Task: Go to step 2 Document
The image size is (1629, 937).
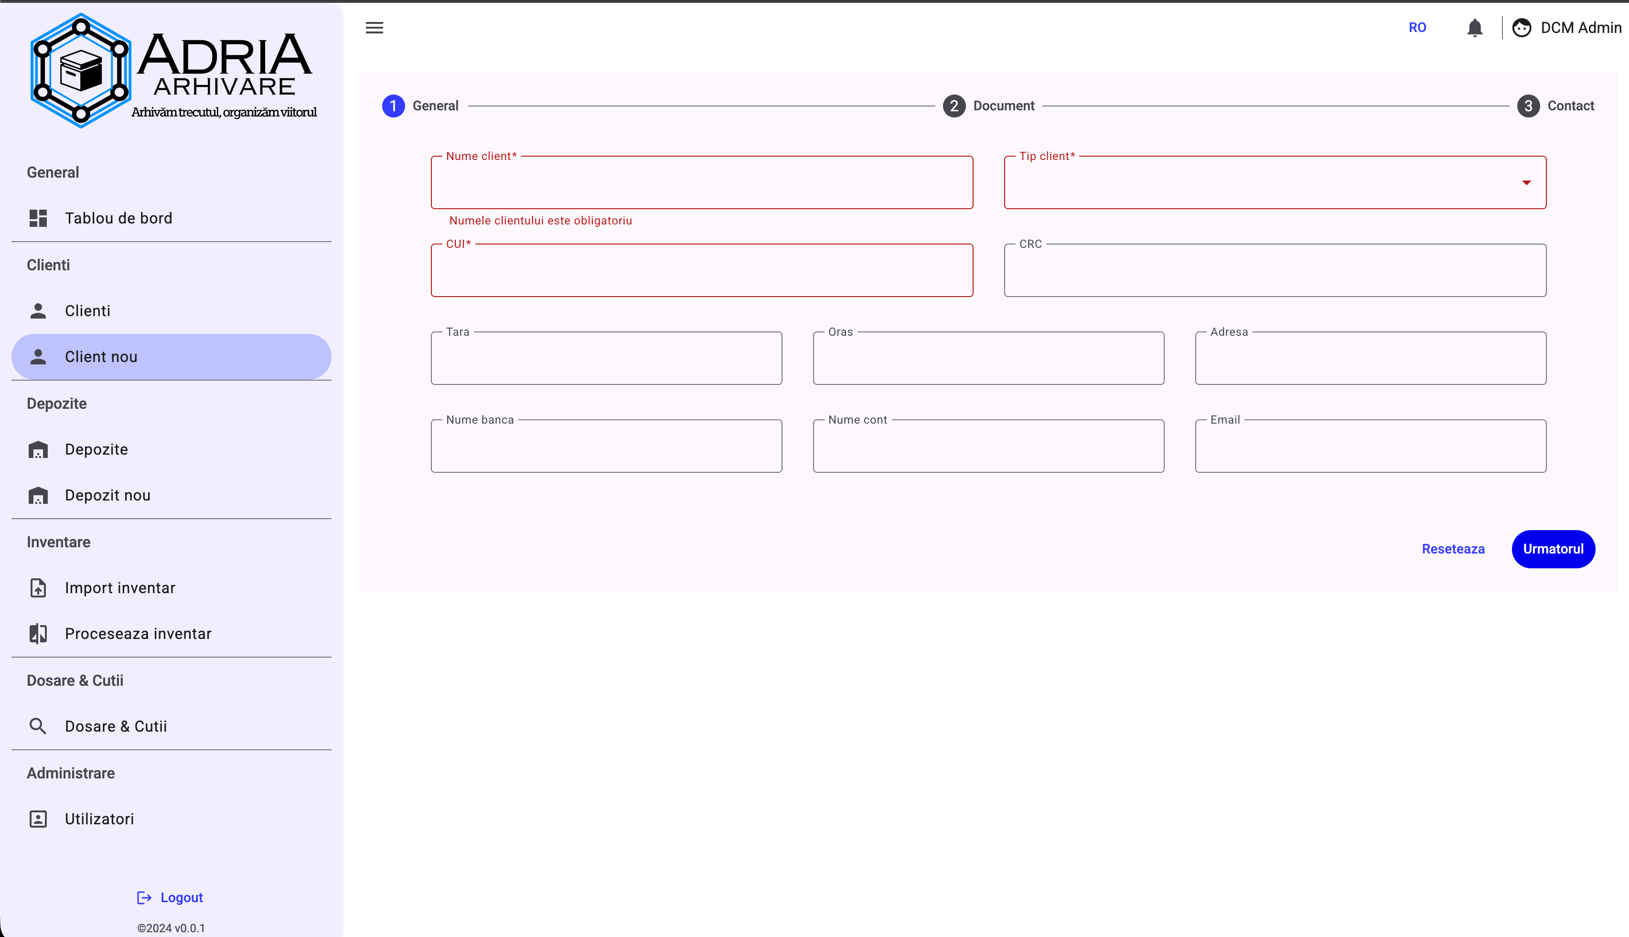Action: 988,106
